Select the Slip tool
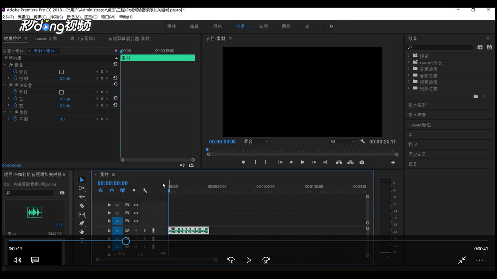This screenshot has height=279, width=497. (x=82, y=214)
